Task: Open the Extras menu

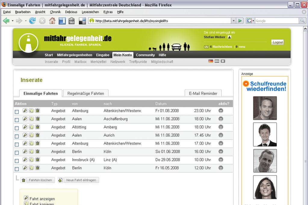Action: pos(108,12)
